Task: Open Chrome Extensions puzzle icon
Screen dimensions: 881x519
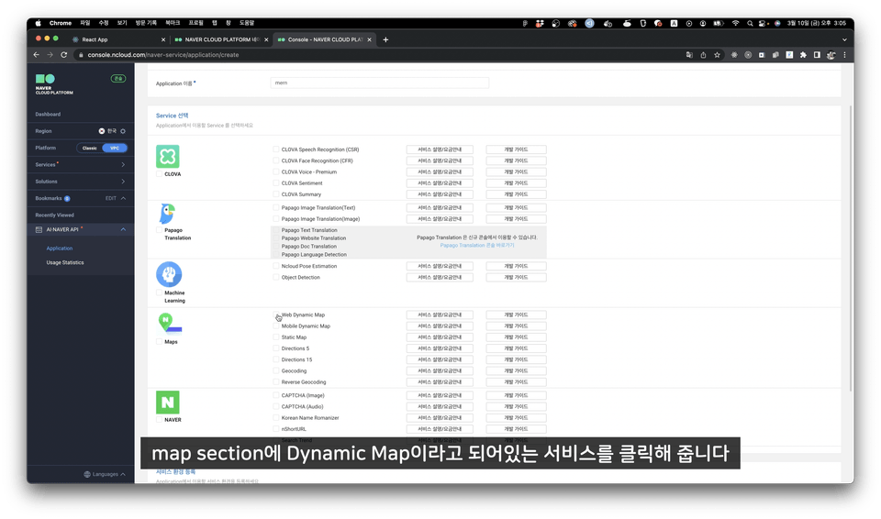Action: (804, 55)
